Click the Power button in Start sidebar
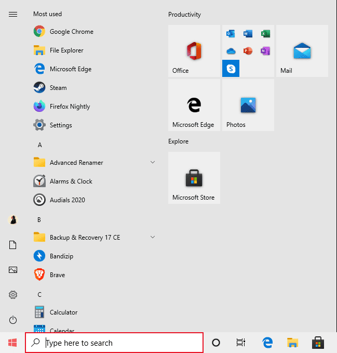The width and height of the screenshot is (337, 353). pyautogui.click(x=13, y=320)
